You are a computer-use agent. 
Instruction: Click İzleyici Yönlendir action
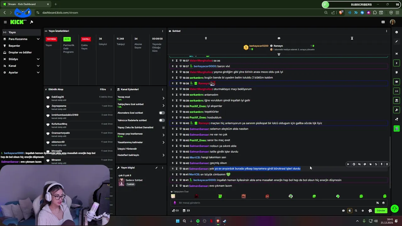pos(127,149)
